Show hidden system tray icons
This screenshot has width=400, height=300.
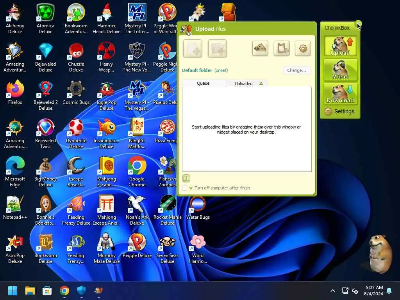333,291
